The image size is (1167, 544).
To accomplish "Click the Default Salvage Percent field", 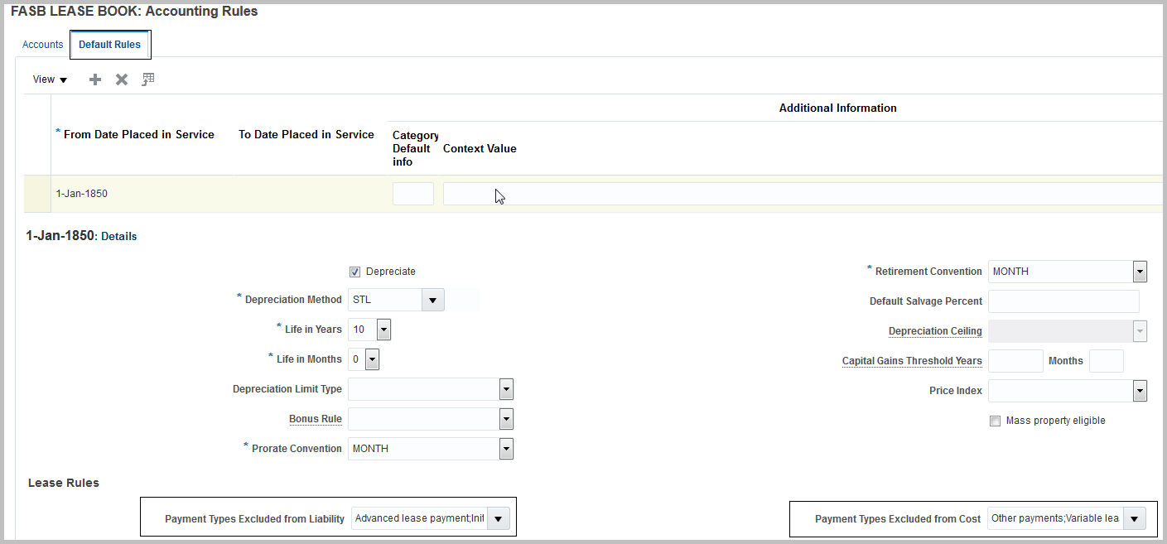I will (x=1063, y=301).
